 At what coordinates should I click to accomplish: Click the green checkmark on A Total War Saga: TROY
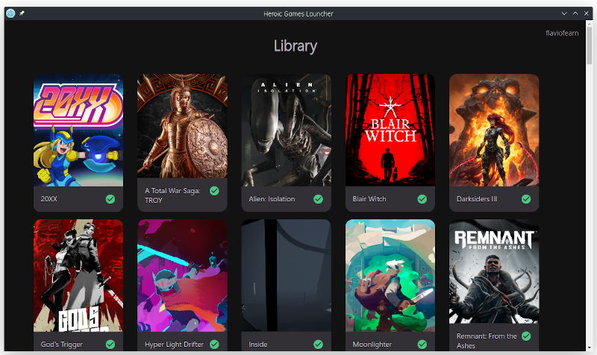(214, 191)
